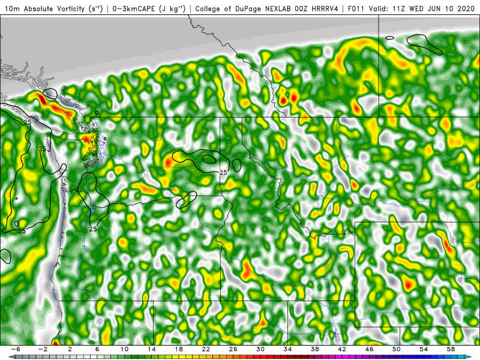Click the '54' color scale label
This screenshot has width=480, height=360.
pyautogui.click(x=424, y=349)
